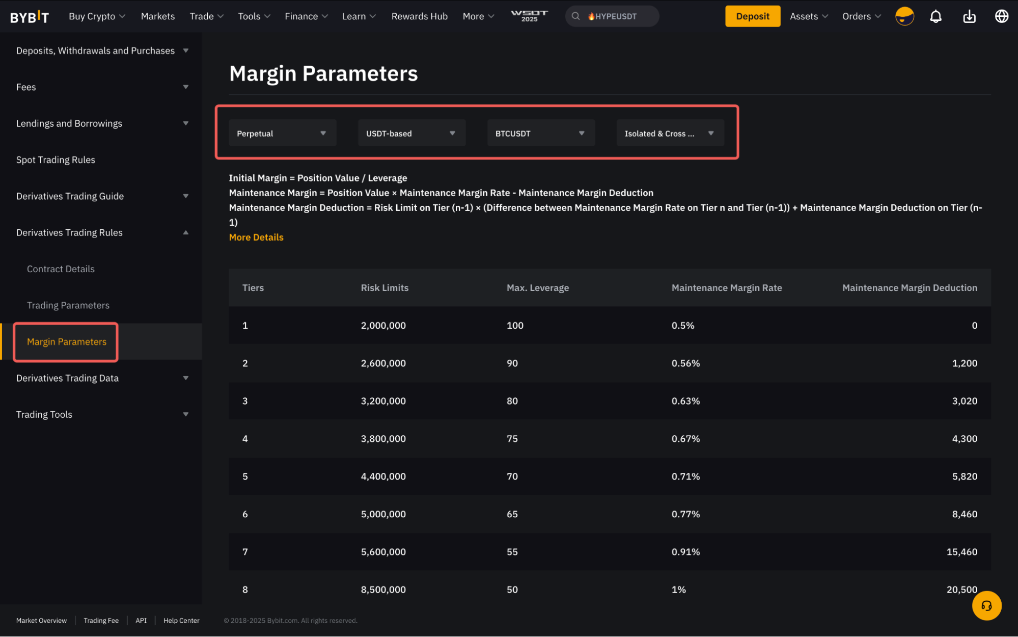Click the Bybit logo
This screenshot has width=1018, height=637.
30,17
